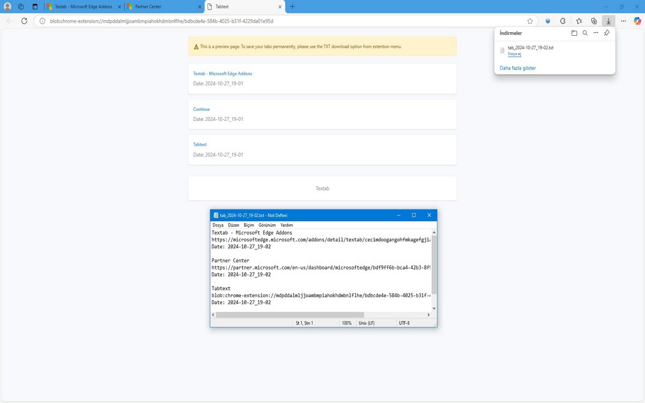Close the Partner Center browser tab
This screenshot has width=645, height=403.
199,7
